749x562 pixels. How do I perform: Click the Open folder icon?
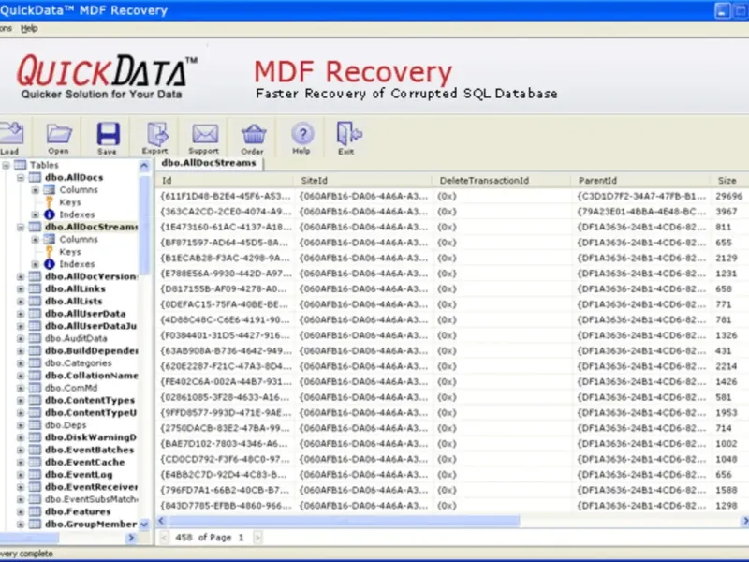(x=59, y=134)
